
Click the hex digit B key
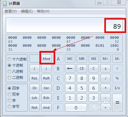58,68
